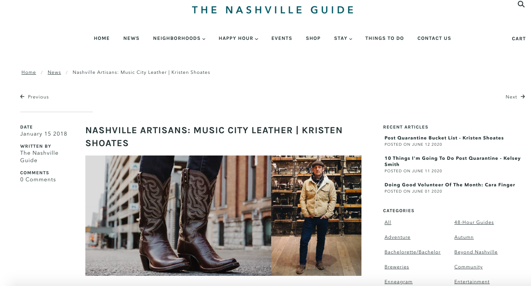Click the Previous article left arrow

22,97
